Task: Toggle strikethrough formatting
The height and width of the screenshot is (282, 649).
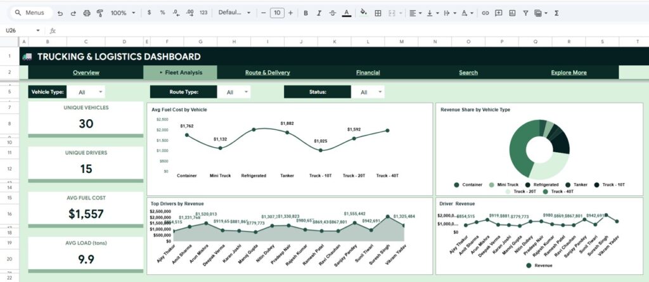Action: click(332, 13)
